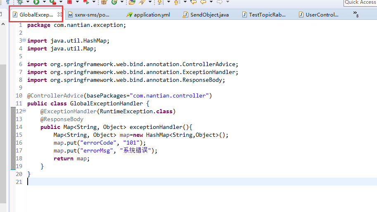The height and width of the screenshot is (212, 377).
Task: Go to Previous Annotation up arrow
Action: pyautogui.click(x=177, y=2)
